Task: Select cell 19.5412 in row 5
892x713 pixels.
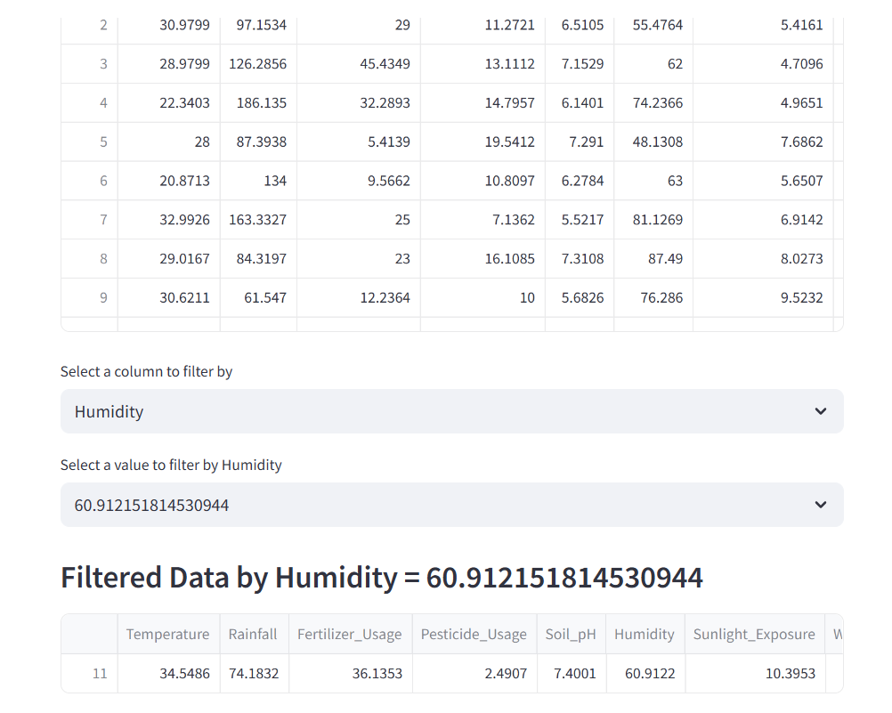Action: [x=482, y=142]
